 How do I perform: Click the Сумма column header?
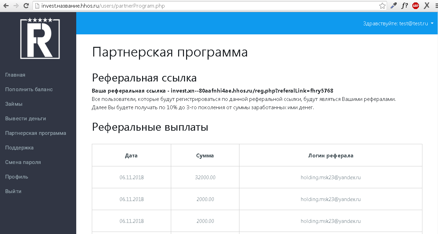(x=205, y=155)
